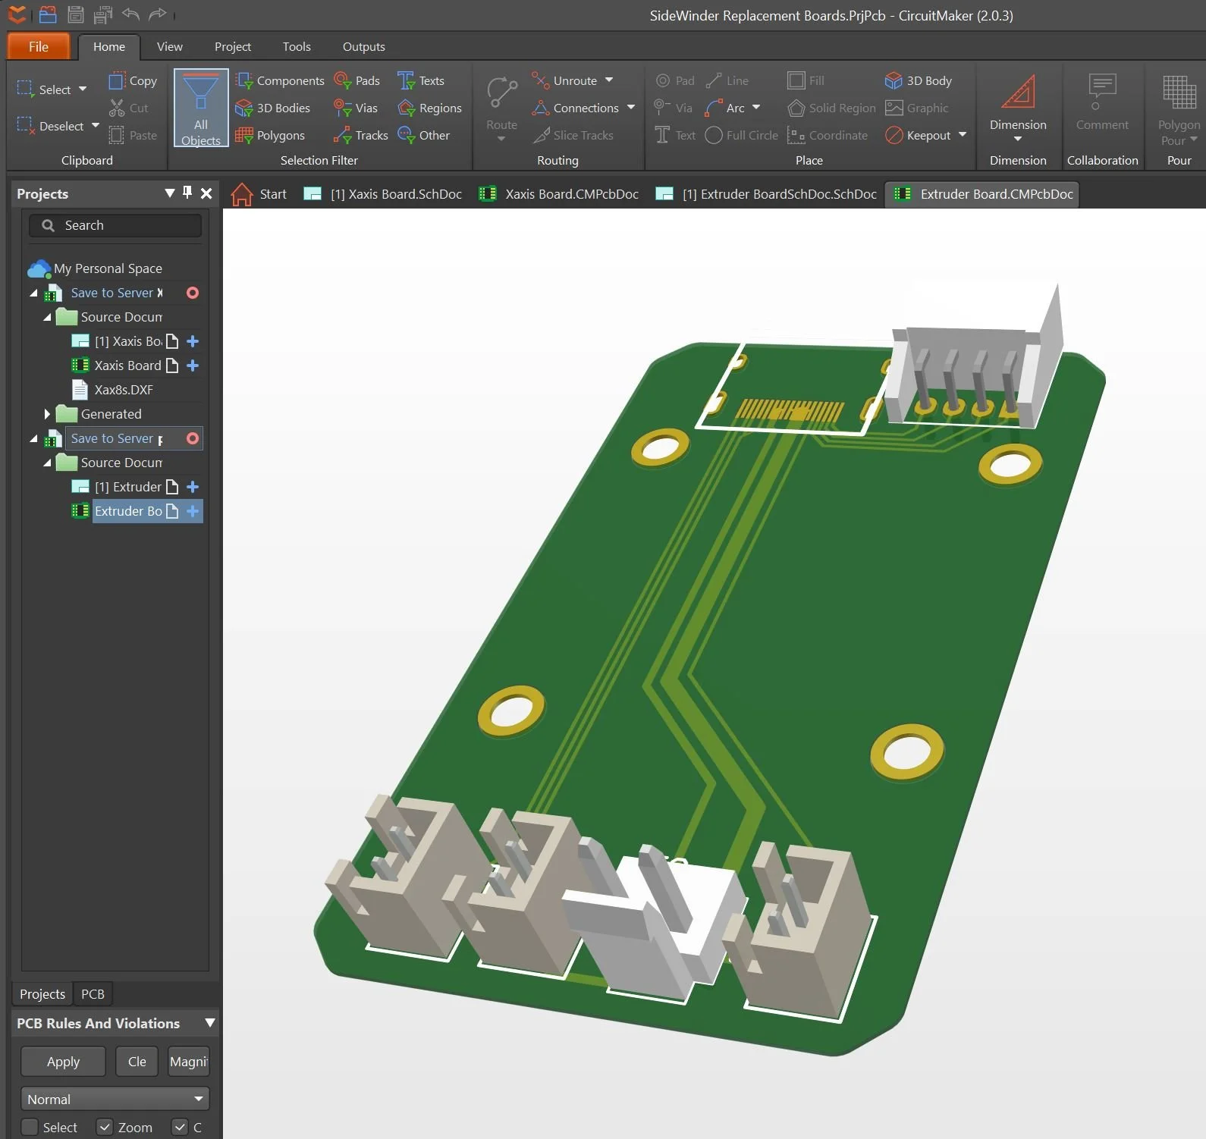The image size is (1206, 1139).
Task: Uncheck the Zoom checkbox
Action: pos(105,1127)
